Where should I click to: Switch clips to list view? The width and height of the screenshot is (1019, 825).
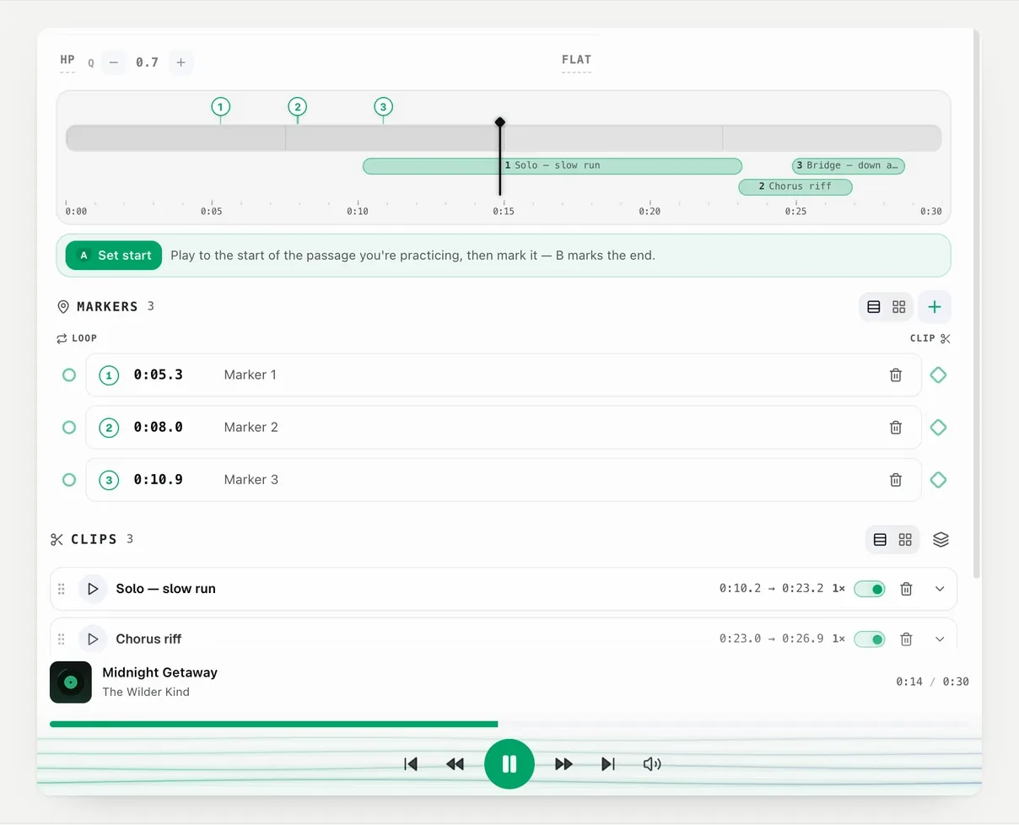coord(880,540)
